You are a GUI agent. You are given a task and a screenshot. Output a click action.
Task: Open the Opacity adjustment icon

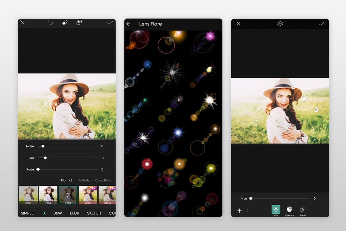[x=289, y=210]
